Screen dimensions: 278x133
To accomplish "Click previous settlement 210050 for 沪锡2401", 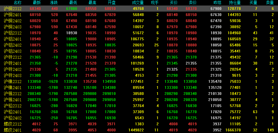I will (215, 100).
